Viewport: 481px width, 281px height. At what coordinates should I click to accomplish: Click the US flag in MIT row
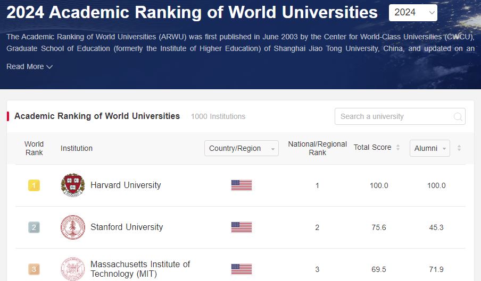[242, 269]
